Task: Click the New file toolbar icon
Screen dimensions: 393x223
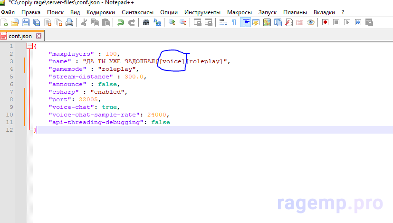Action: [4, 22]
